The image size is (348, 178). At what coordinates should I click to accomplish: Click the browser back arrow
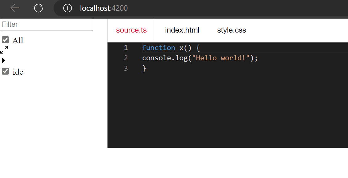tap(14, 8)
